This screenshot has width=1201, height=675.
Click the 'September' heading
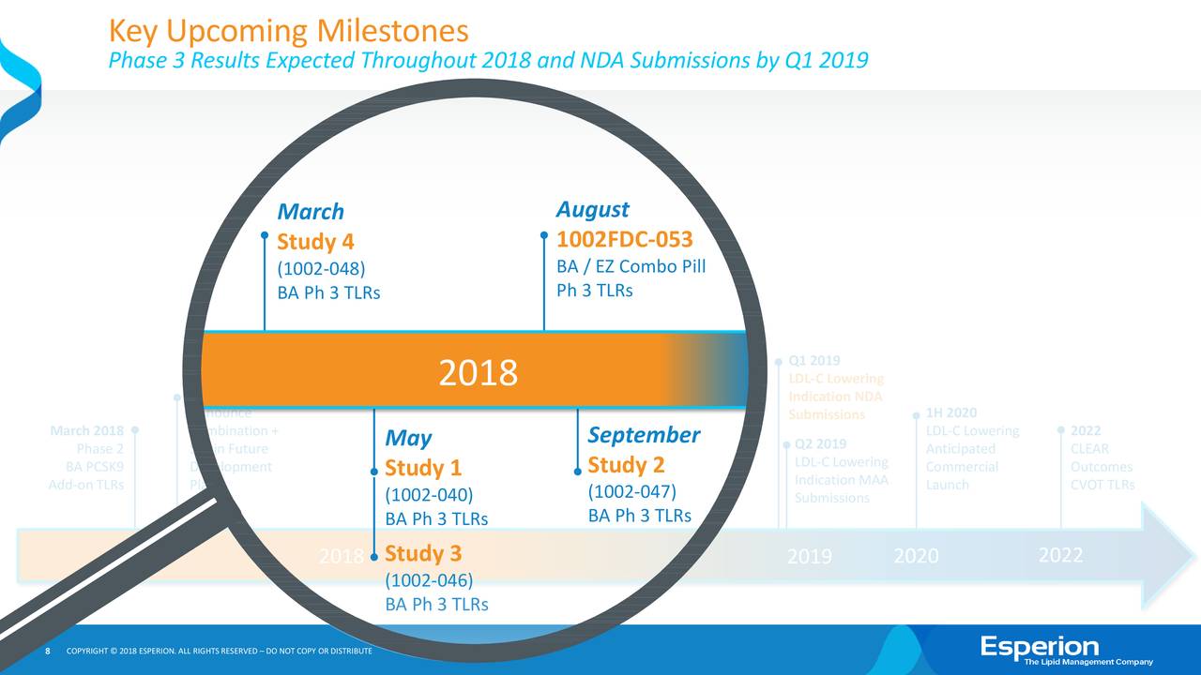644,435
